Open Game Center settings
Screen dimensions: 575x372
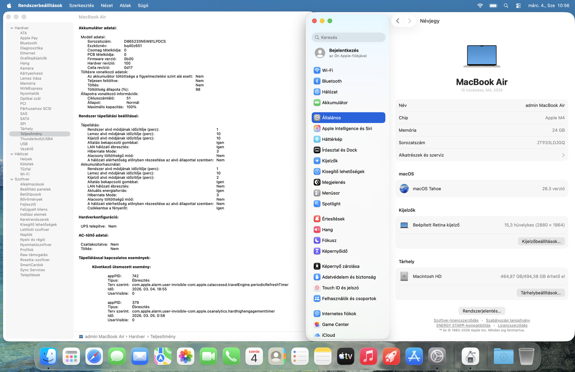(x=348, y=324)
